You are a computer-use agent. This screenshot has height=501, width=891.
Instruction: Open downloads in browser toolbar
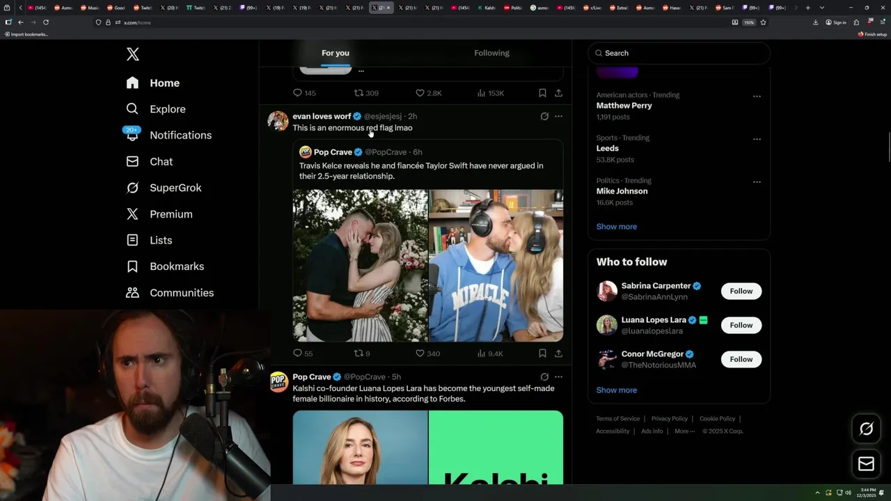[816, 22]
